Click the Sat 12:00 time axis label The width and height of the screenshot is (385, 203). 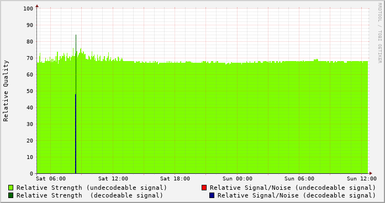(113, 179)
